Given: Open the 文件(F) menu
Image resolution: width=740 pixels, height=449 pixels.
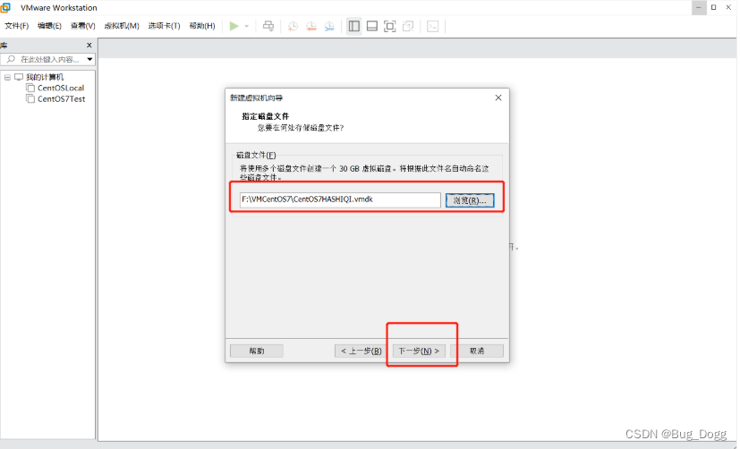Looking at the screenshot, I should coord(16,26).
